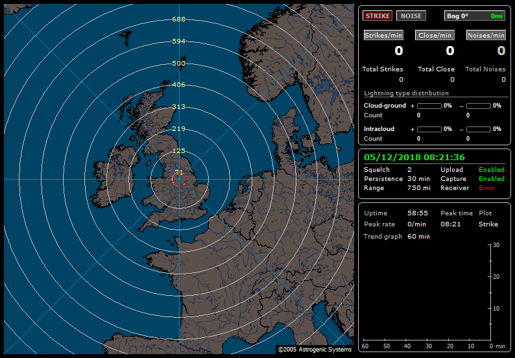
Task: Select the Noises/min label button
Action: coord(486,35)
